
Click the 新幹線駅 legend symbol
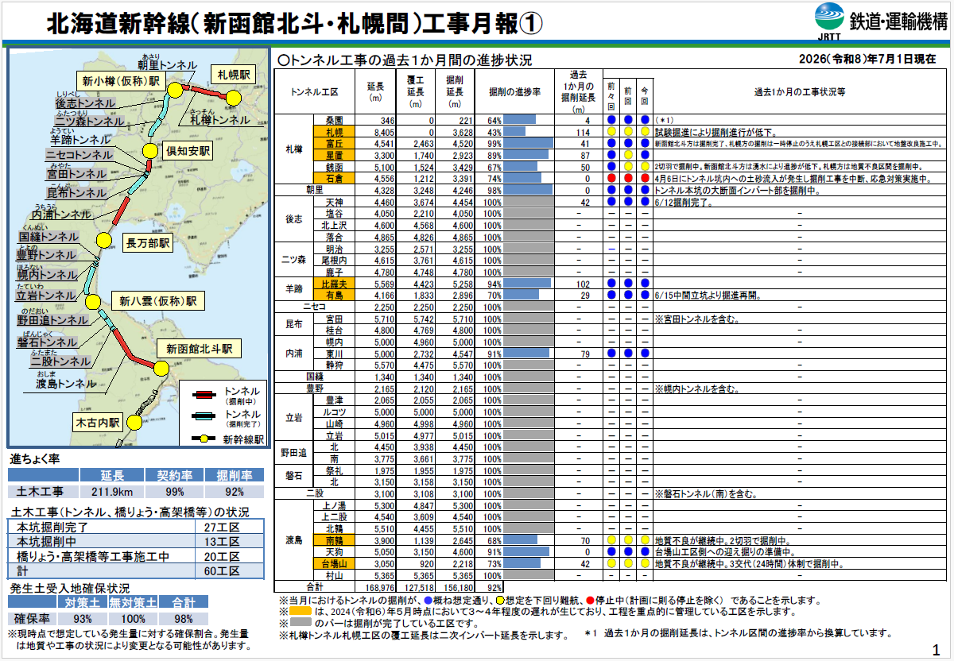[204, 438]
